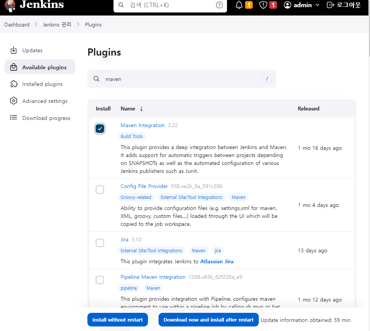
Task: Focus the plugin filter field containing maven
Action: [x=182, y=79]
